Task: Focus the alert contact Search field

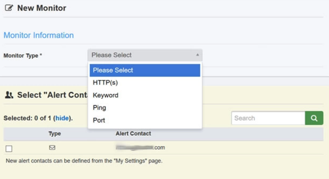Action: (268, 118)
